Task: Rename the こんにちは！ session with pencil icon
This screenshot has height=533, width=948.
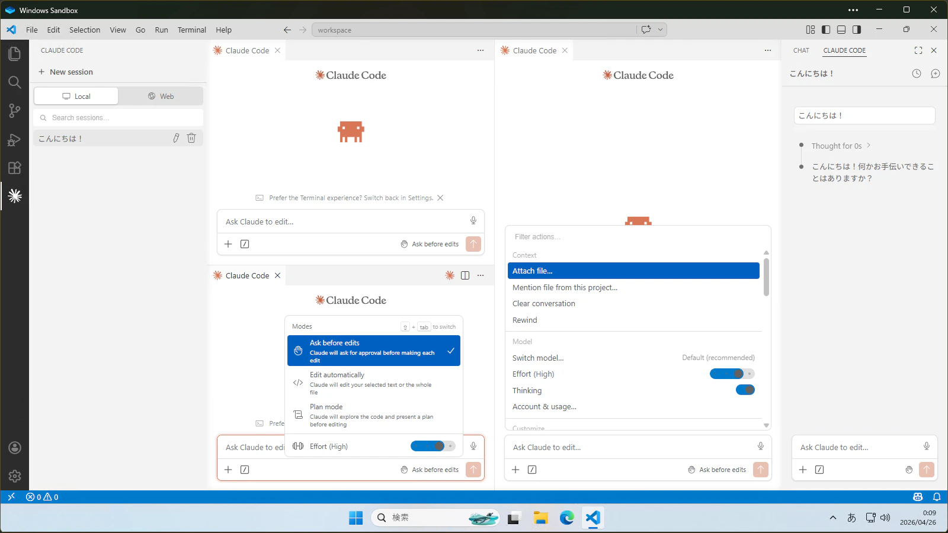Action: tap(176, 138)
